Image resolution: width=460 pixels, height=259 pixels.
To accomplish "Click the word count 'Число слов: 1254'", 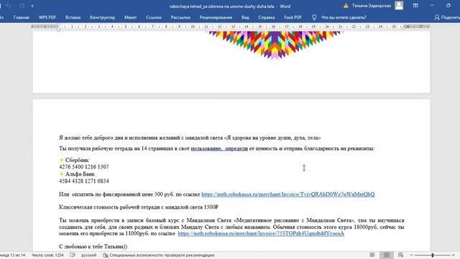I will click(x=47, y=255).
